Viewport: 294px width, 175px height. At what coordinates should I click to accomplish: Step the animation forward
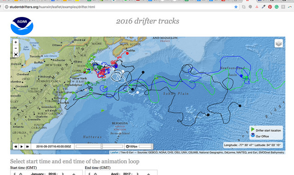coord(28,147)
